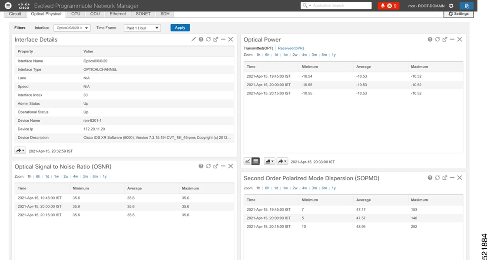Minimize the Optical Power panel
This screenshot has width=487, height=260.
452,39
